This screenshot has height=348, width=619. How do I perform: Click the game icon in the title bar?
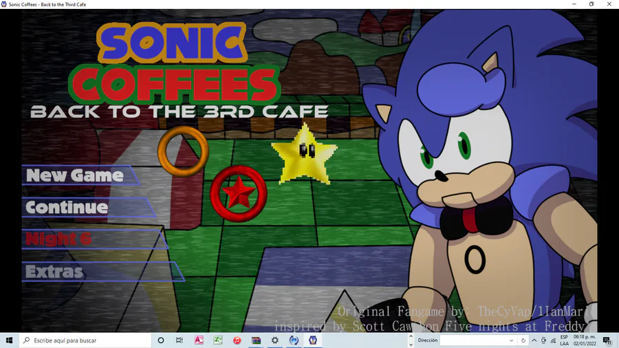point(4,4)
